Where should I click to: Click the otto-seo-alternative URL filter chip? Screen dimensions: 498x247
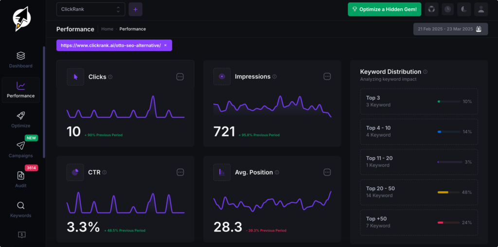click(114, 45)
